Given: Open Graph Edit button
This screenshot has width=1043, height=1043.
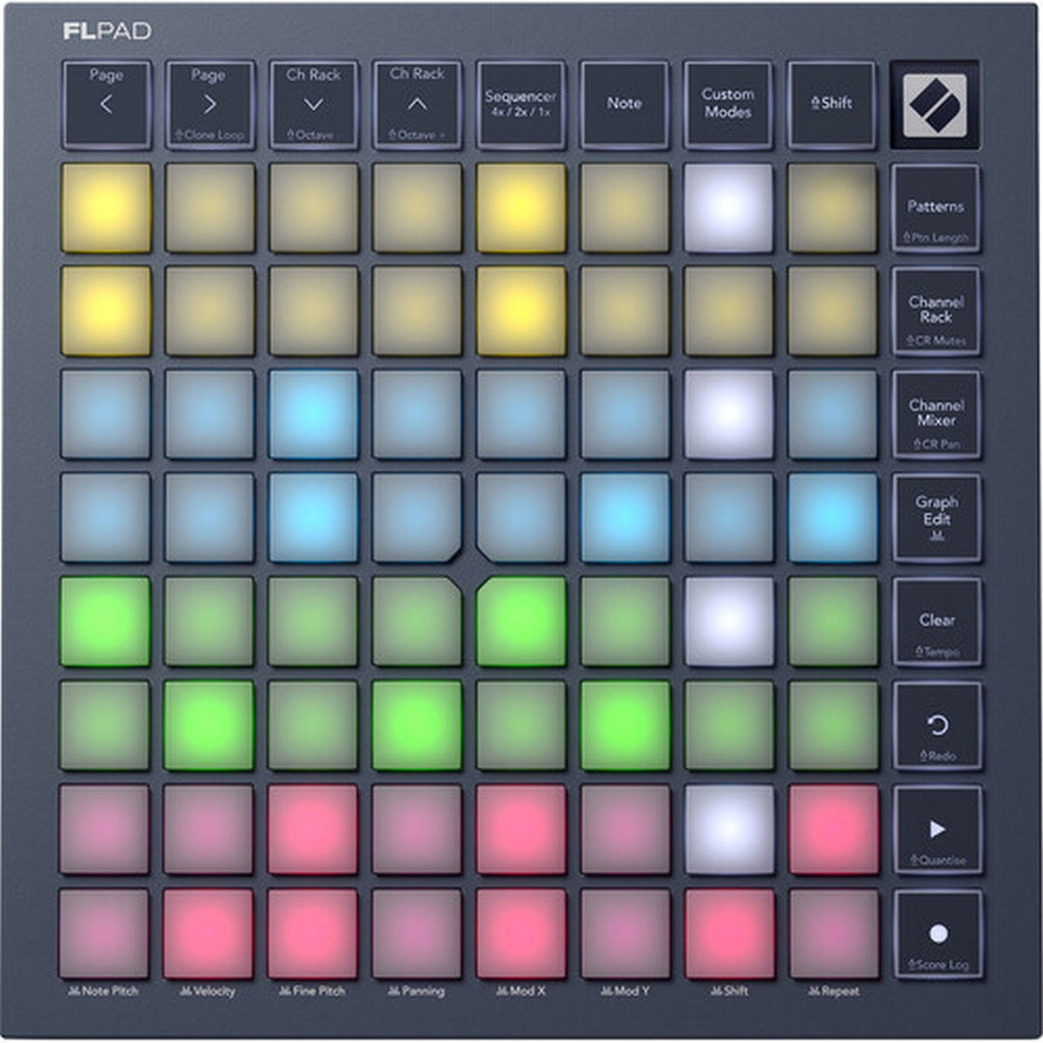Looking at the screenshot, I should (936, 519).
